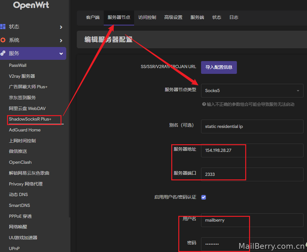
Task: Switch to the 服务器节点 tab
Action: coord(119,17)
